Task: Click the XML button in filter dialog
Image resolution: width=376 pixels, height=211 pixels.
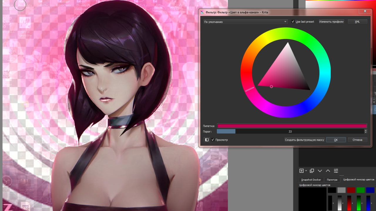Action: point(357,22)
